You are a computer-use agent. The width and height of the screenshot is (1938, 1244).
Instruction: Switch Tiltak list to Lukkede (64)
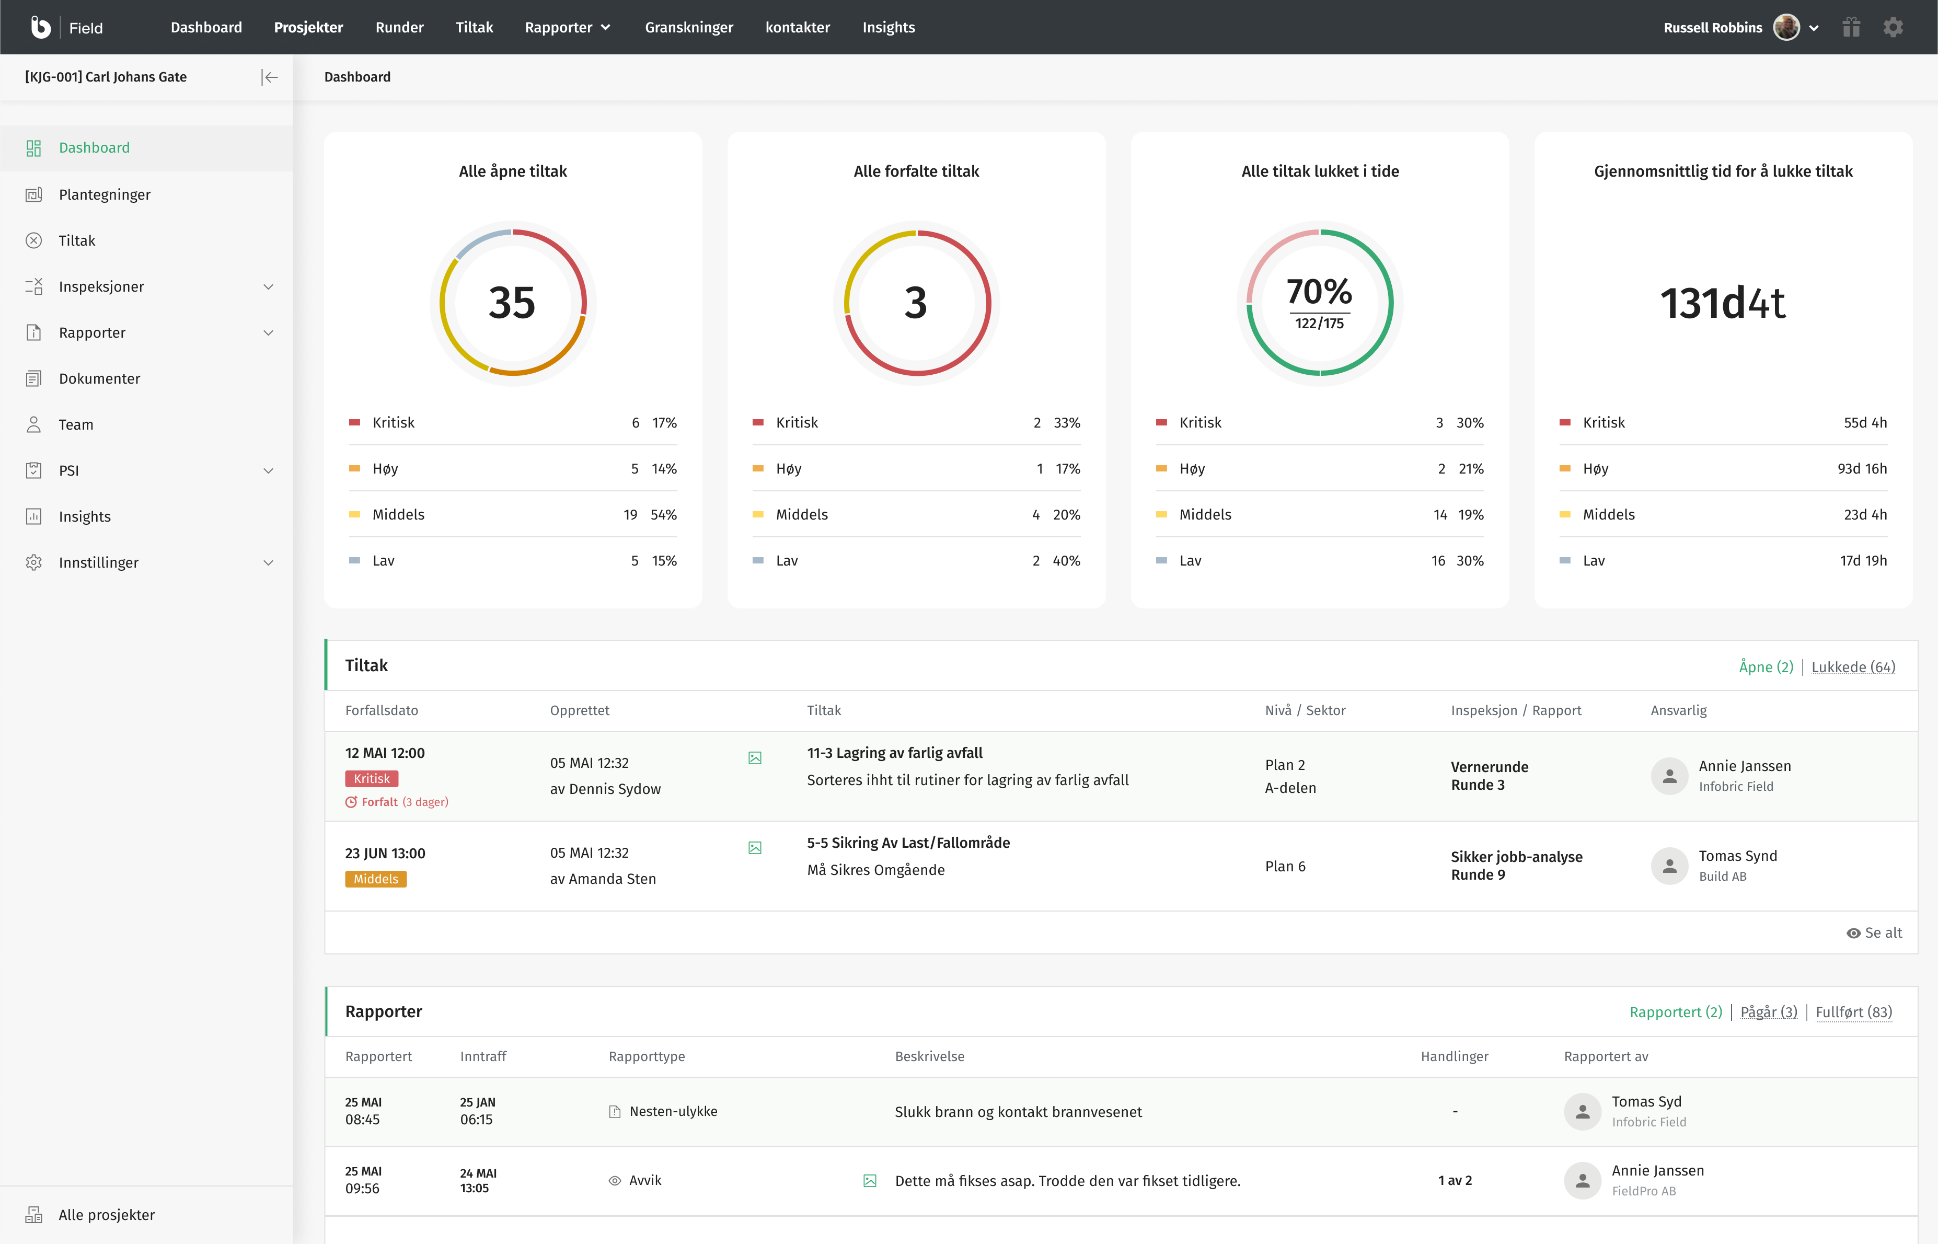pos(1853,667)
